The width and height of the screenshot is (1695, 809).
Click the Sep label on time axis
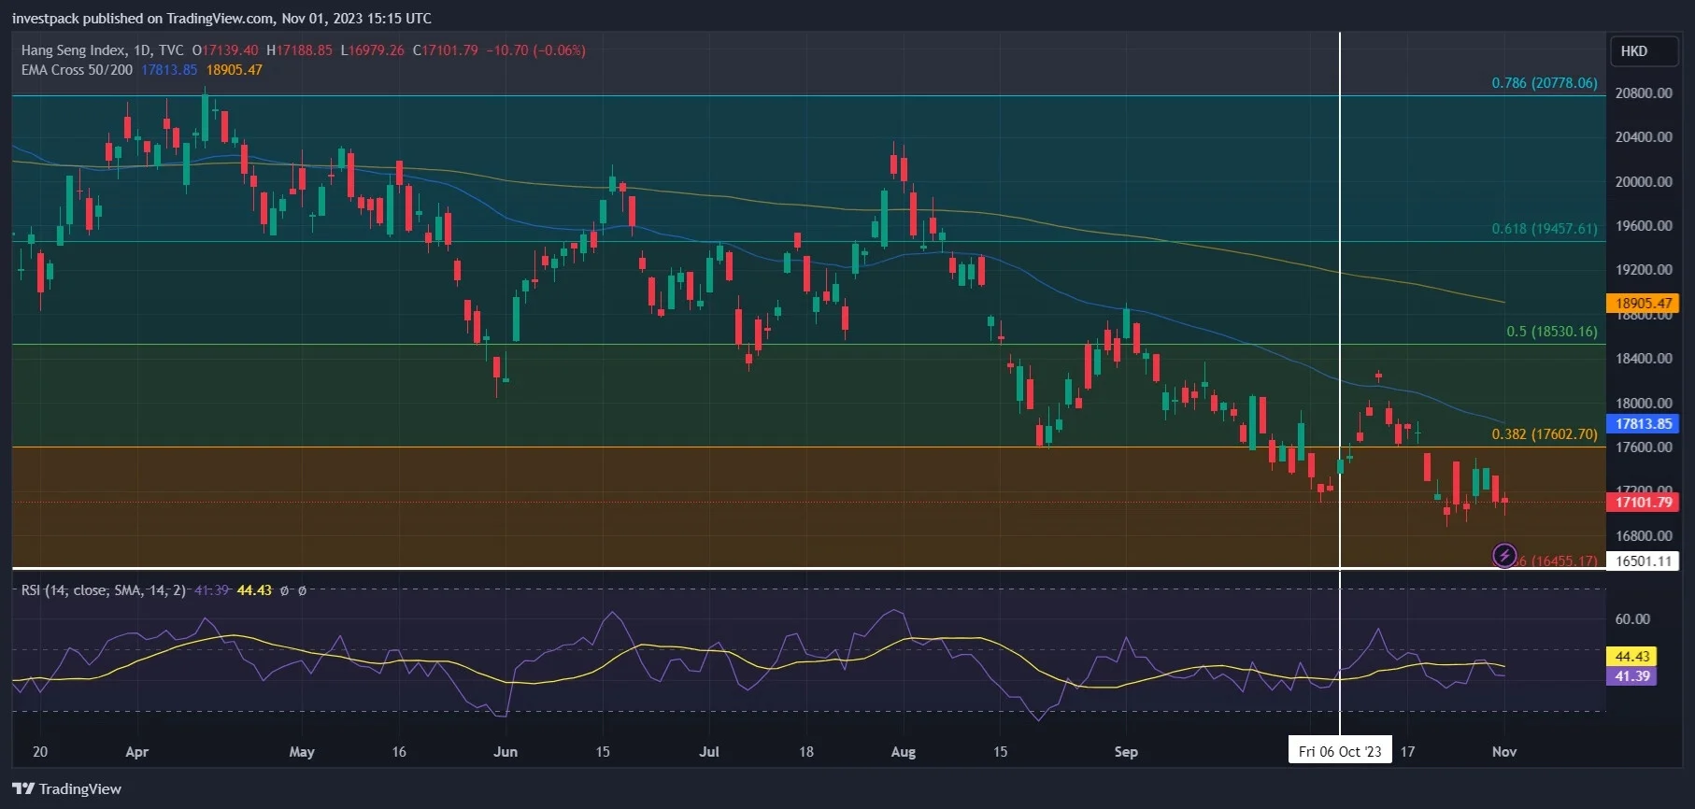pos(1126,751)
